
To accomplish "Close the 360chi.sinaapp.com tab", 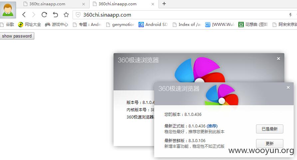I will tap(153, 4).
